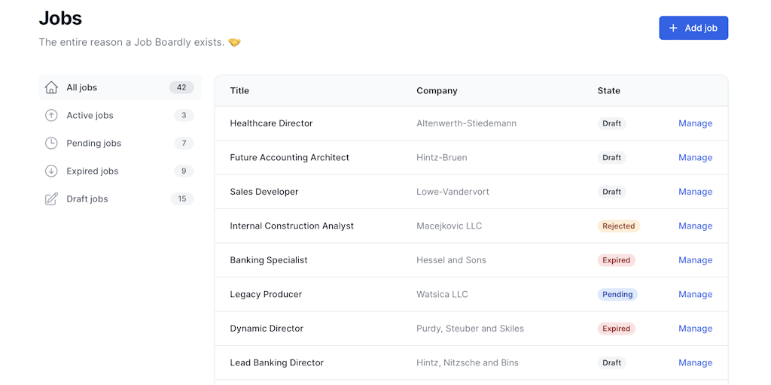The image size is (771, 385).
Task: Click the 42 count badge for All jobs
Action: click(x=181, y=87)
